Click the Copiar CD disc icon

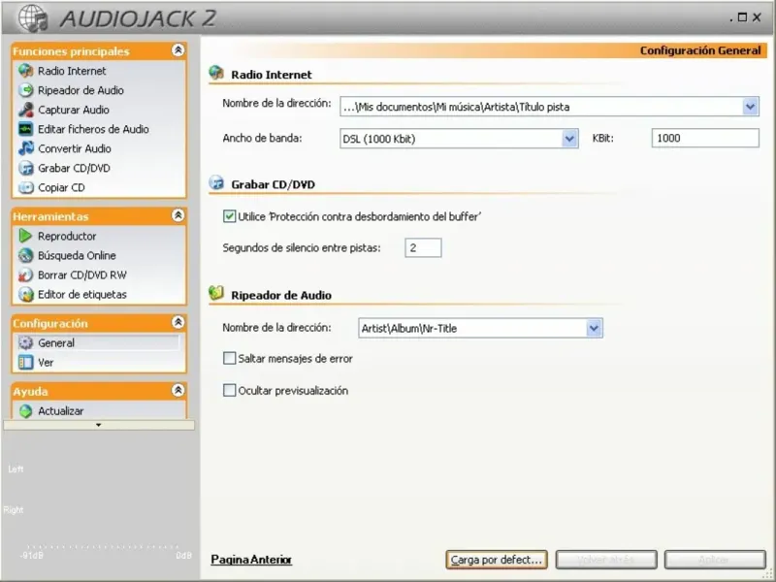26,187
